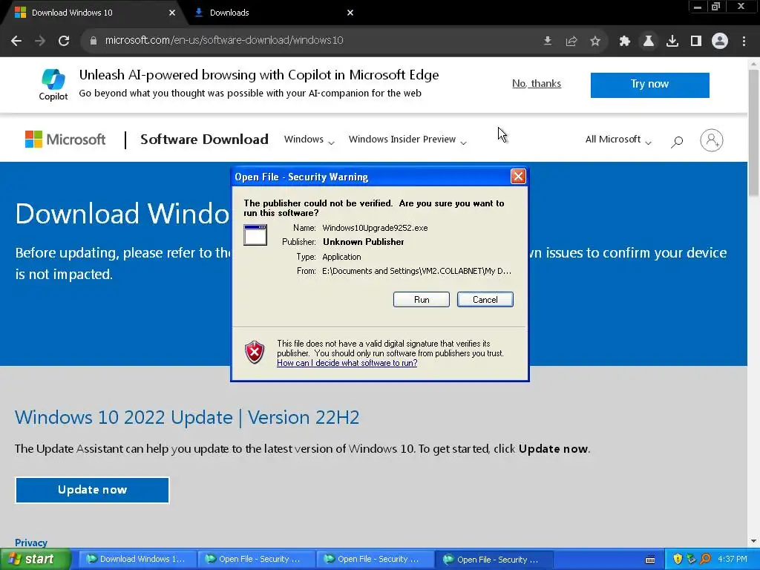Click the orange magnifier tray icon
Viewport: 760px width, 570px height.
click(705, 559)
